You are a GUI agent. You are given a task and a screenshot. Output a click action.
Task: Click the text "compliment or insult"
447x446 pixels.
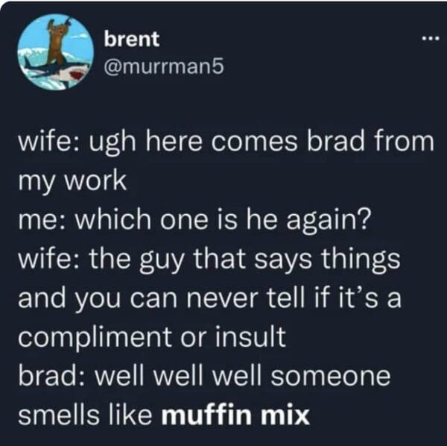[x=152, y=336]
